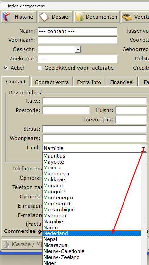Open the Extra Info tab

89,82
